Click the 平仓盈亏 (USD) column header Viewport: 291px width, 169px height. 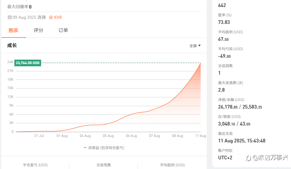[35, 165]
